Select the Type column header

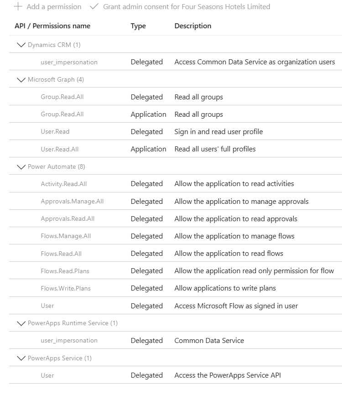tap(138, 26)
